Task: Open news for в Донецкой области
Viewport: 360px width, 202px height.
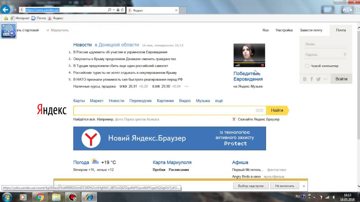Action: [x=117, y=45]
